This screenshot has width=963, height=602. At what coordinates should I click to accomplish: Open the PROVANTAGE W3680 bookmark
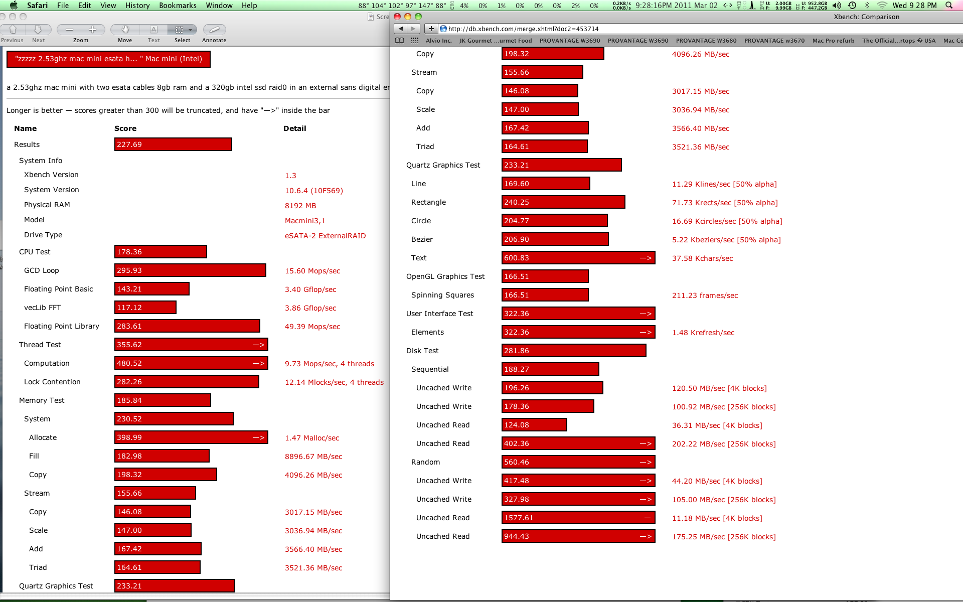pyautogui.click(x=706, y=41)
